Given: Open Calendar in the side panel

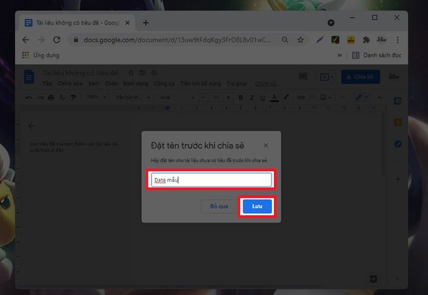Looking at the screenshot, I should click(x=397, y=101).
